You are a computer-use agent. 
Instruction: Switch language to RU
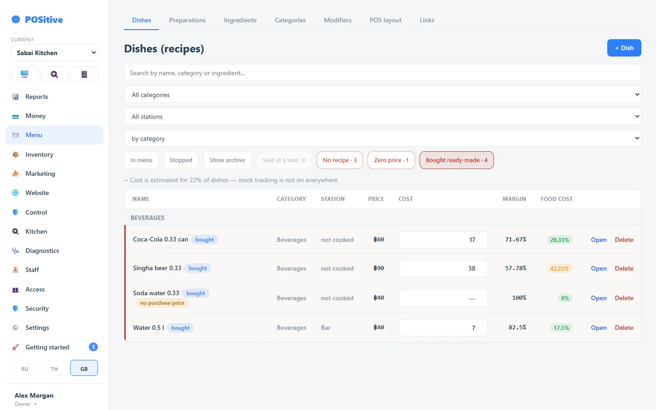[25, 368]
